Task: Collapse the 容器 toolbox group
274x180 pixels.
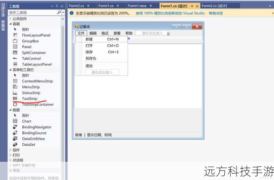Action: point(11,24)
